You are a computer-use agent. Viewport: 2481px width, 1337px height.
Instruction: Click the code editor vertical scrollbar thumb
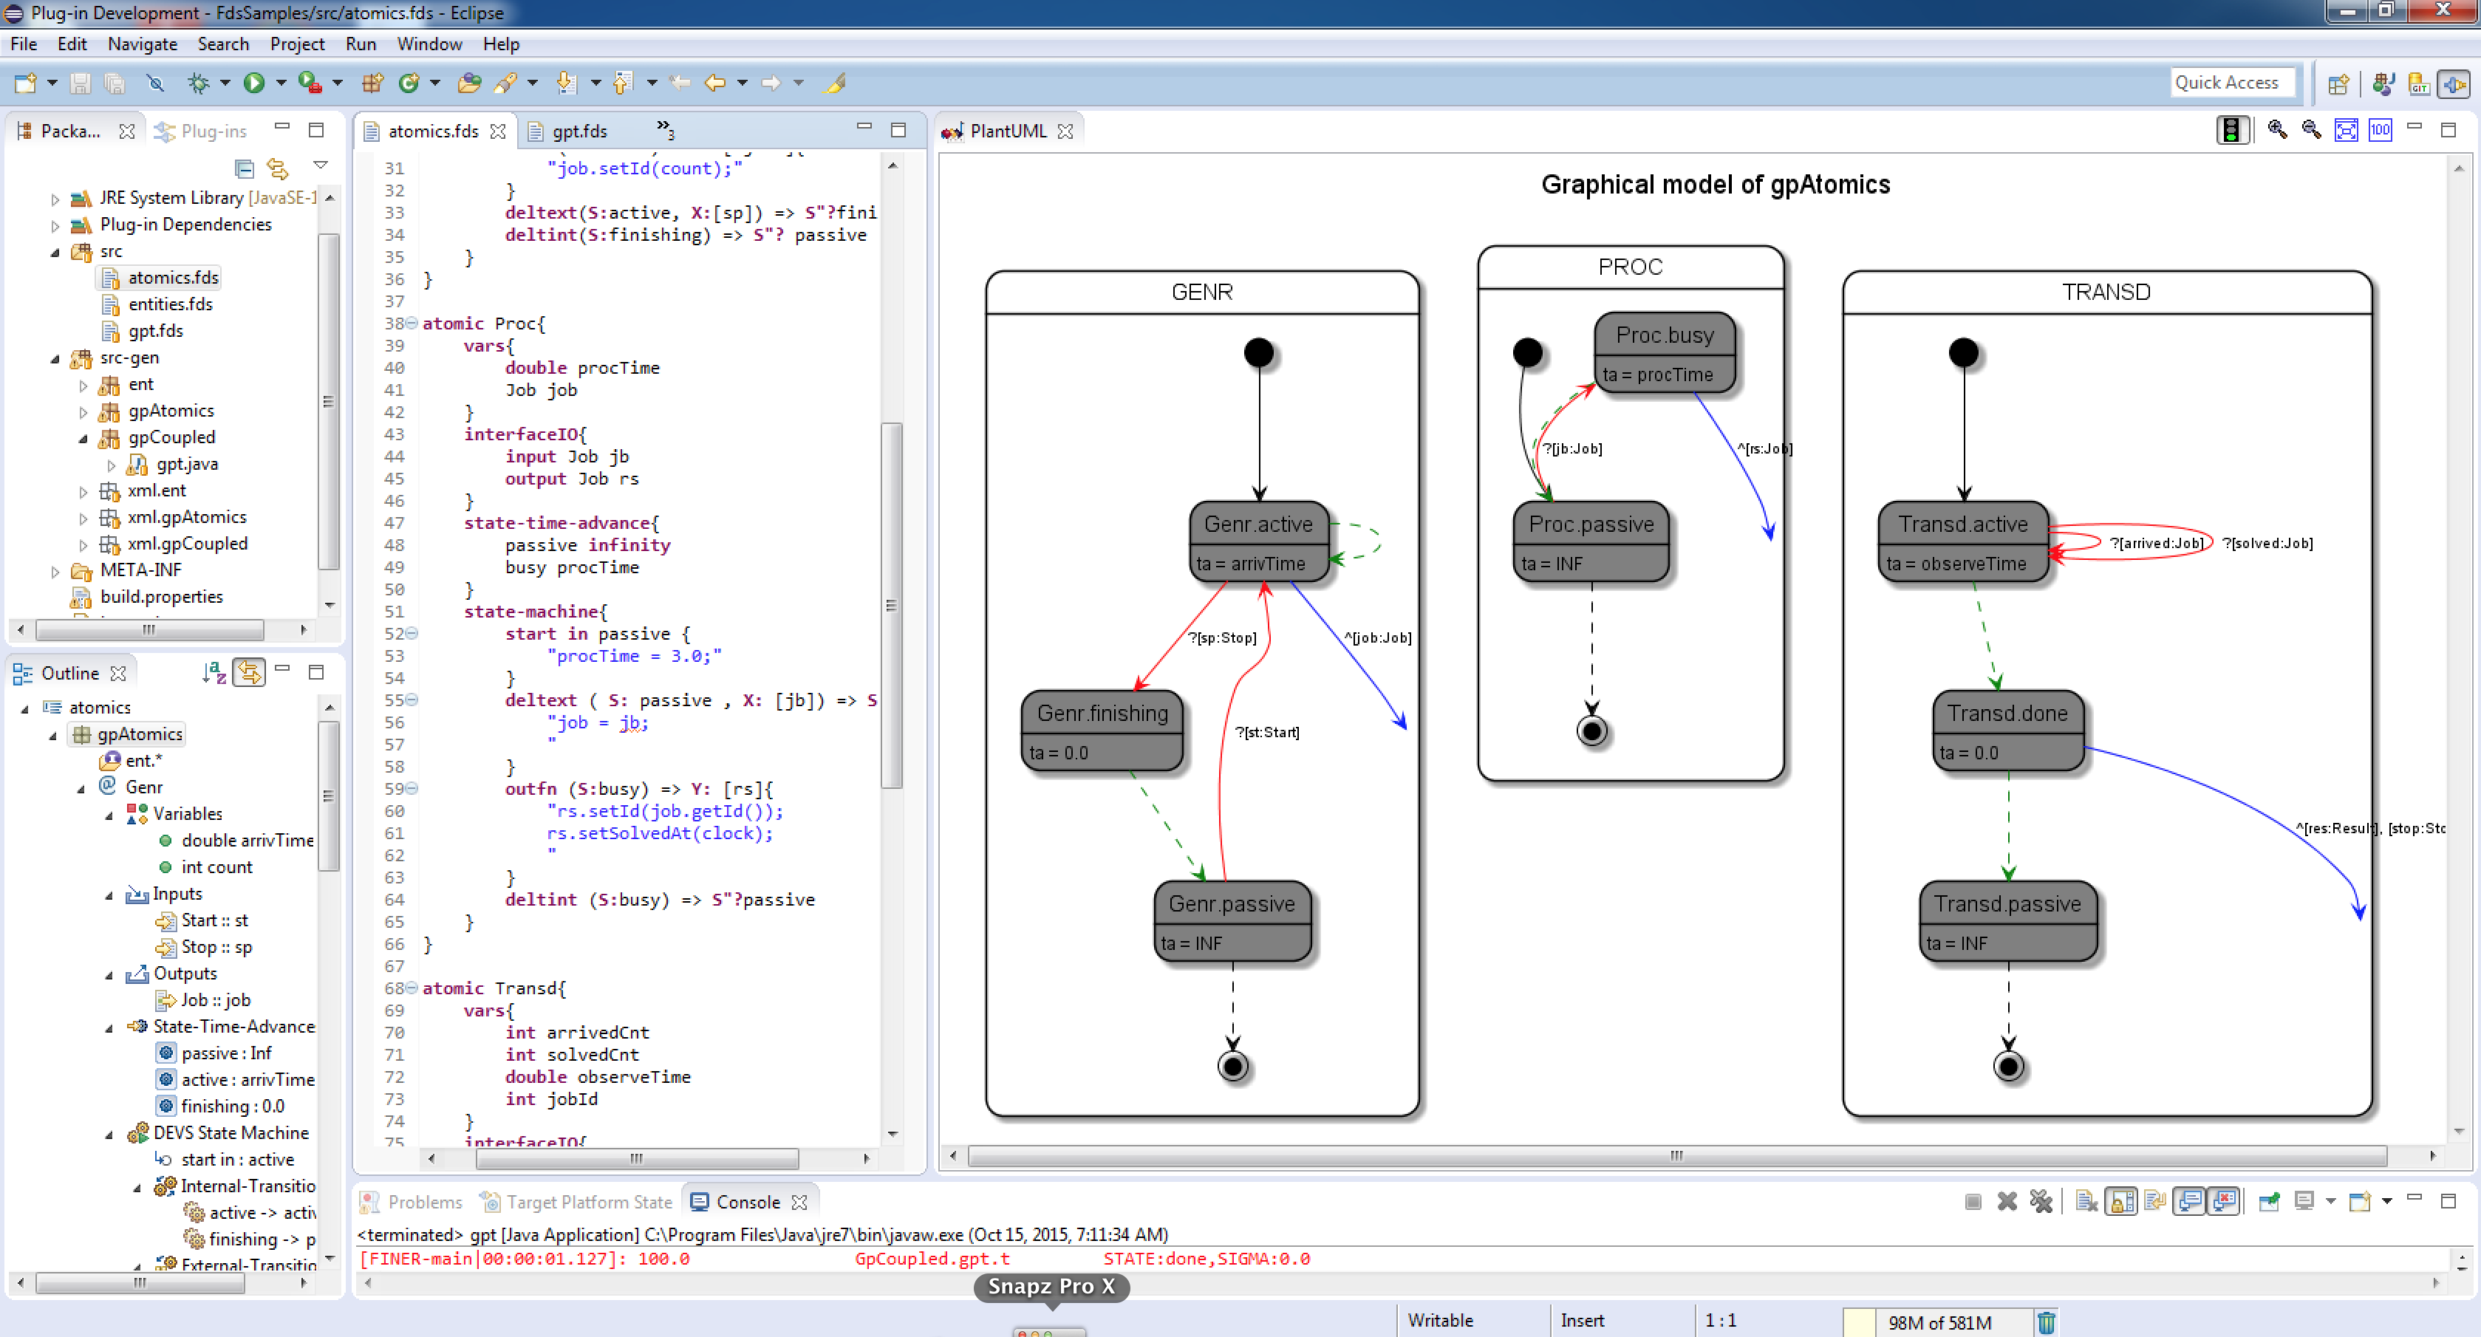[x=892, y=606]
